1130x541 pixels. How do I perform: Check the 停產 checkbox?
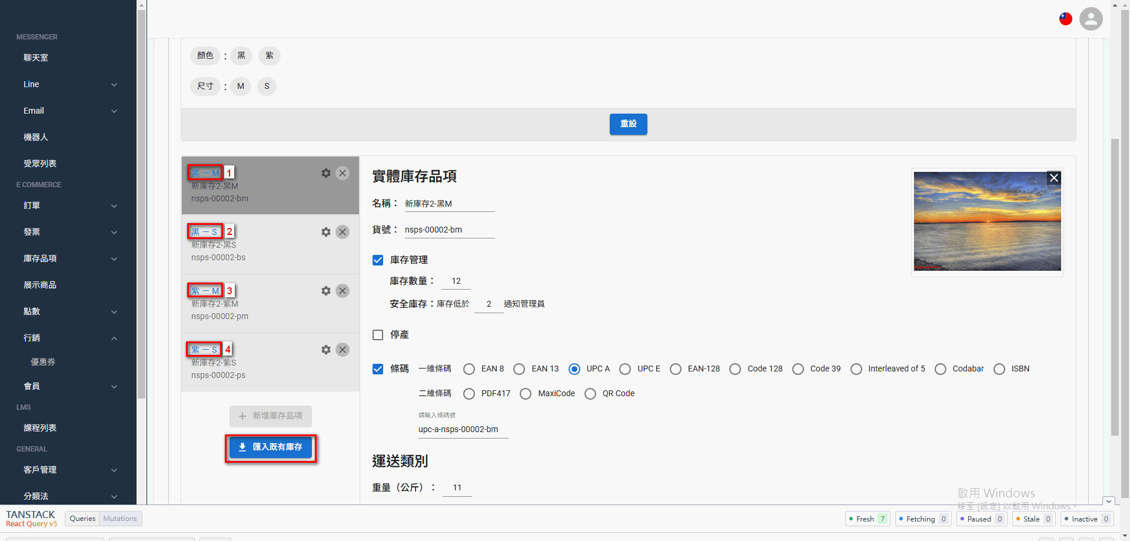click(x=378, y=335)
